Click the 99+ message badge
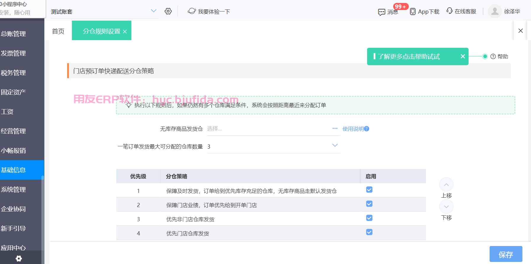The image size is (531, 264). pos(401,6)
